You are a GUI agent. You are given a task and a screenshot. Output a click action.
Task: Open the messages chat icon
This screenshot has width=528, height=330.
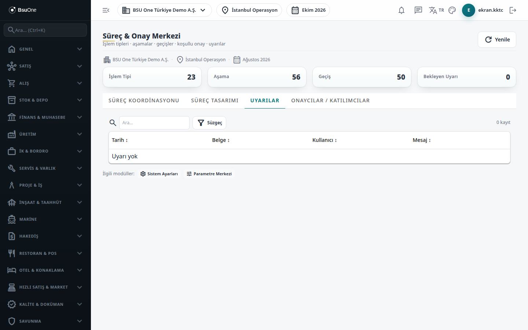418,10
